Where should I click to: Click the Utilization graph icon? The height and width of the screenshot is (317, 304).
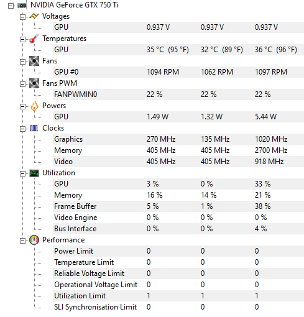(x=34, y=173)
